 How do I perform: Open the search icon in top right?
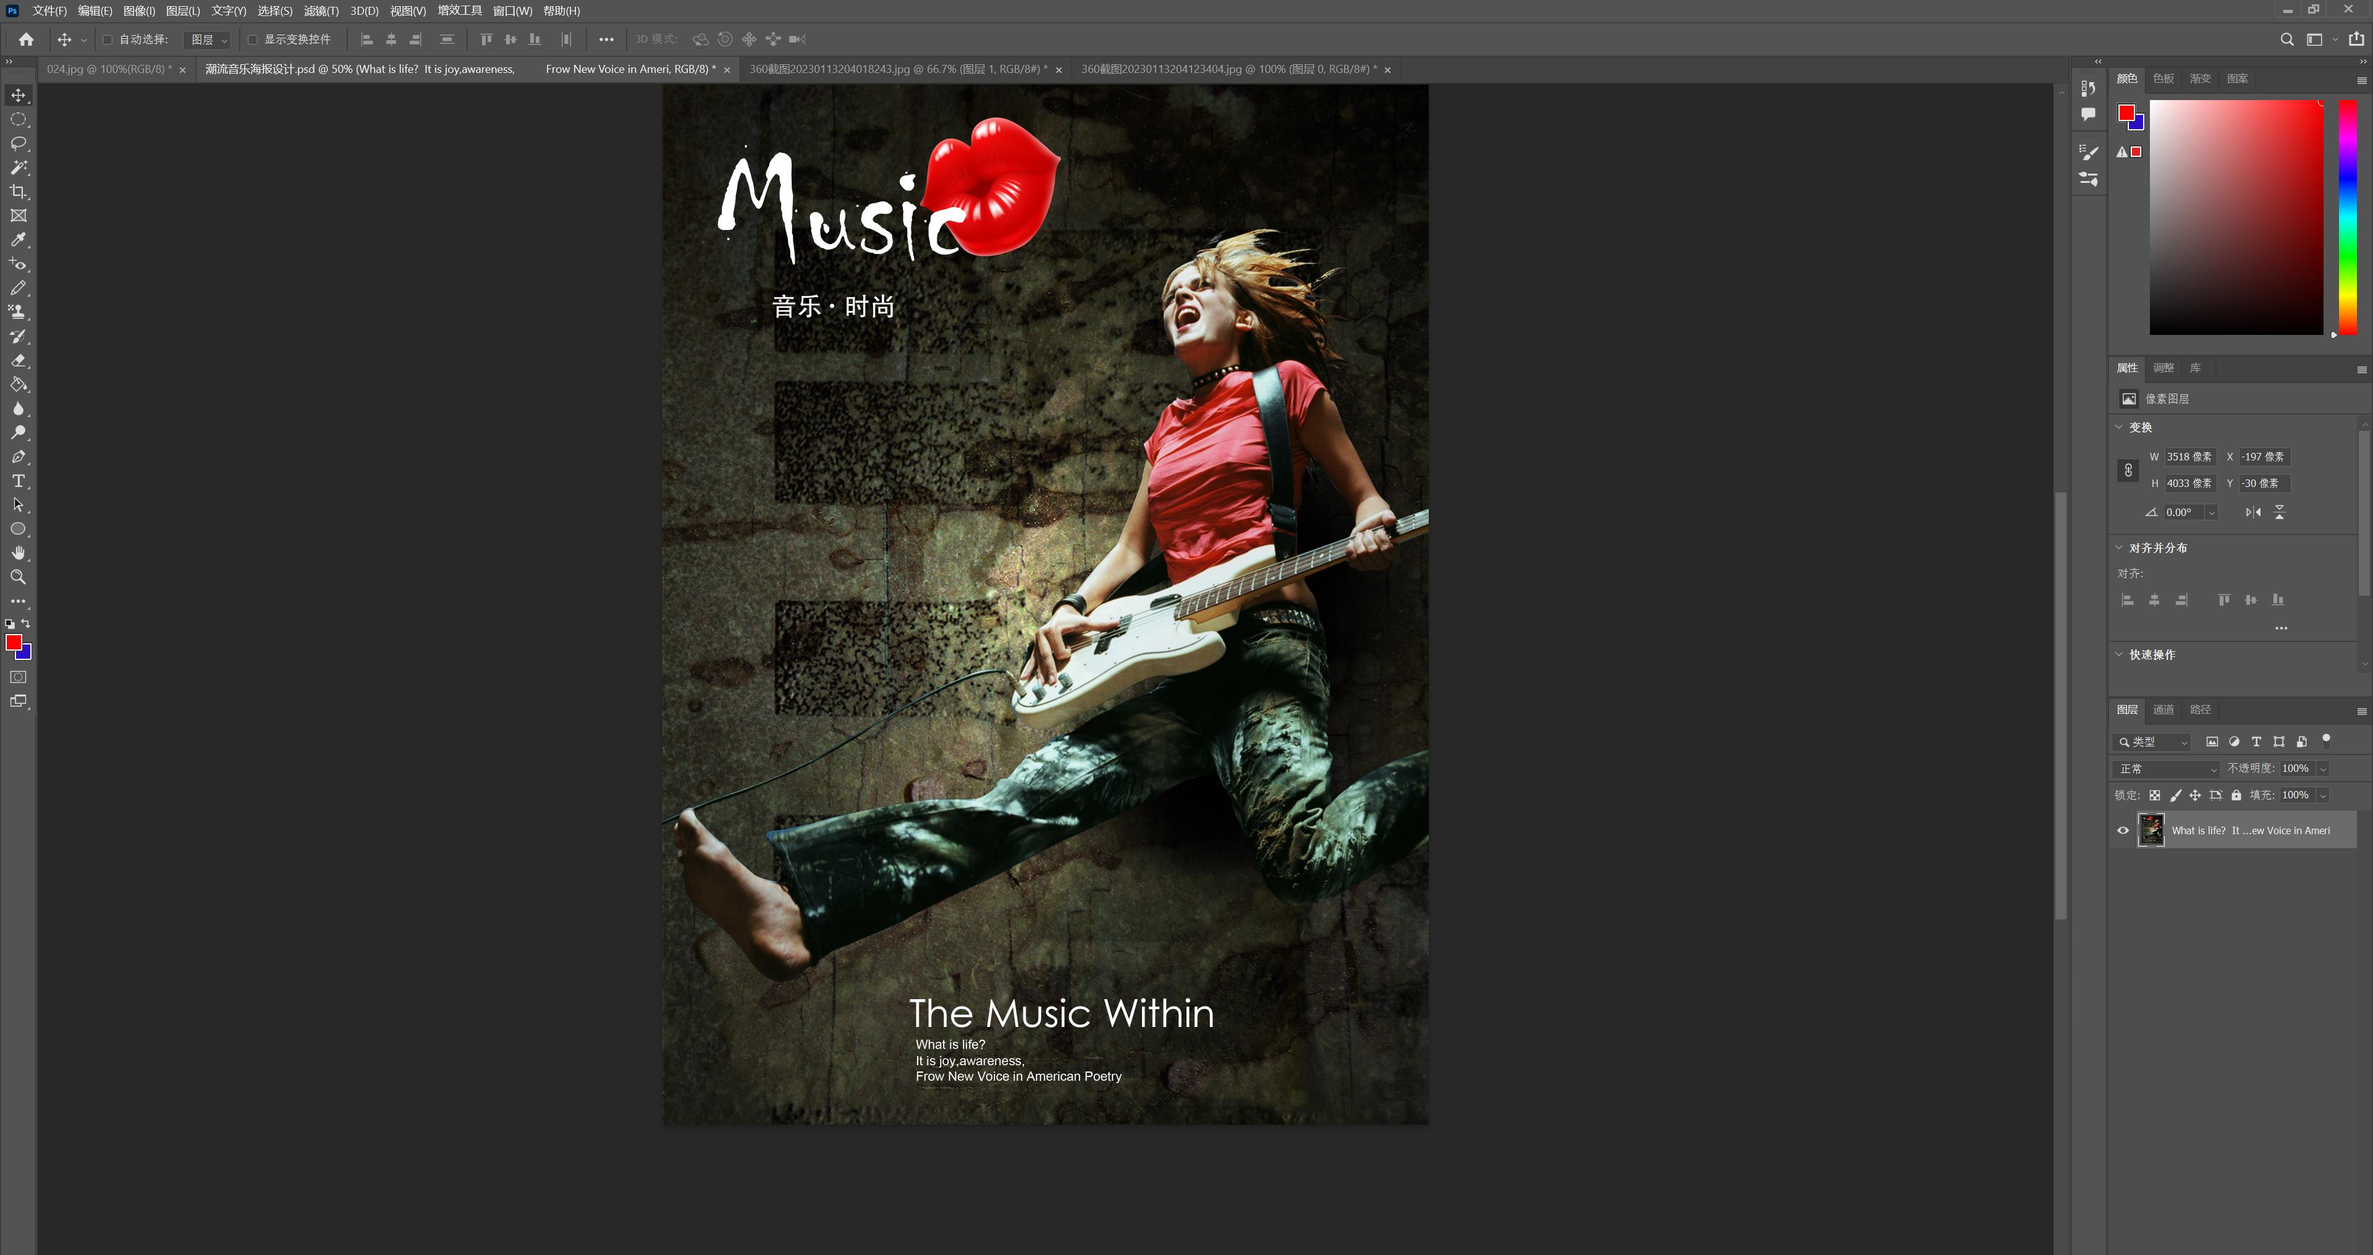point(2287,39)
